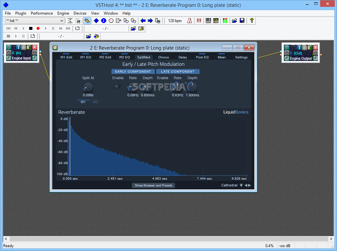Screen dimensions: 337x251
Task: Click the red triple-exclamation panic icon
Action: [x=199, y=21]
